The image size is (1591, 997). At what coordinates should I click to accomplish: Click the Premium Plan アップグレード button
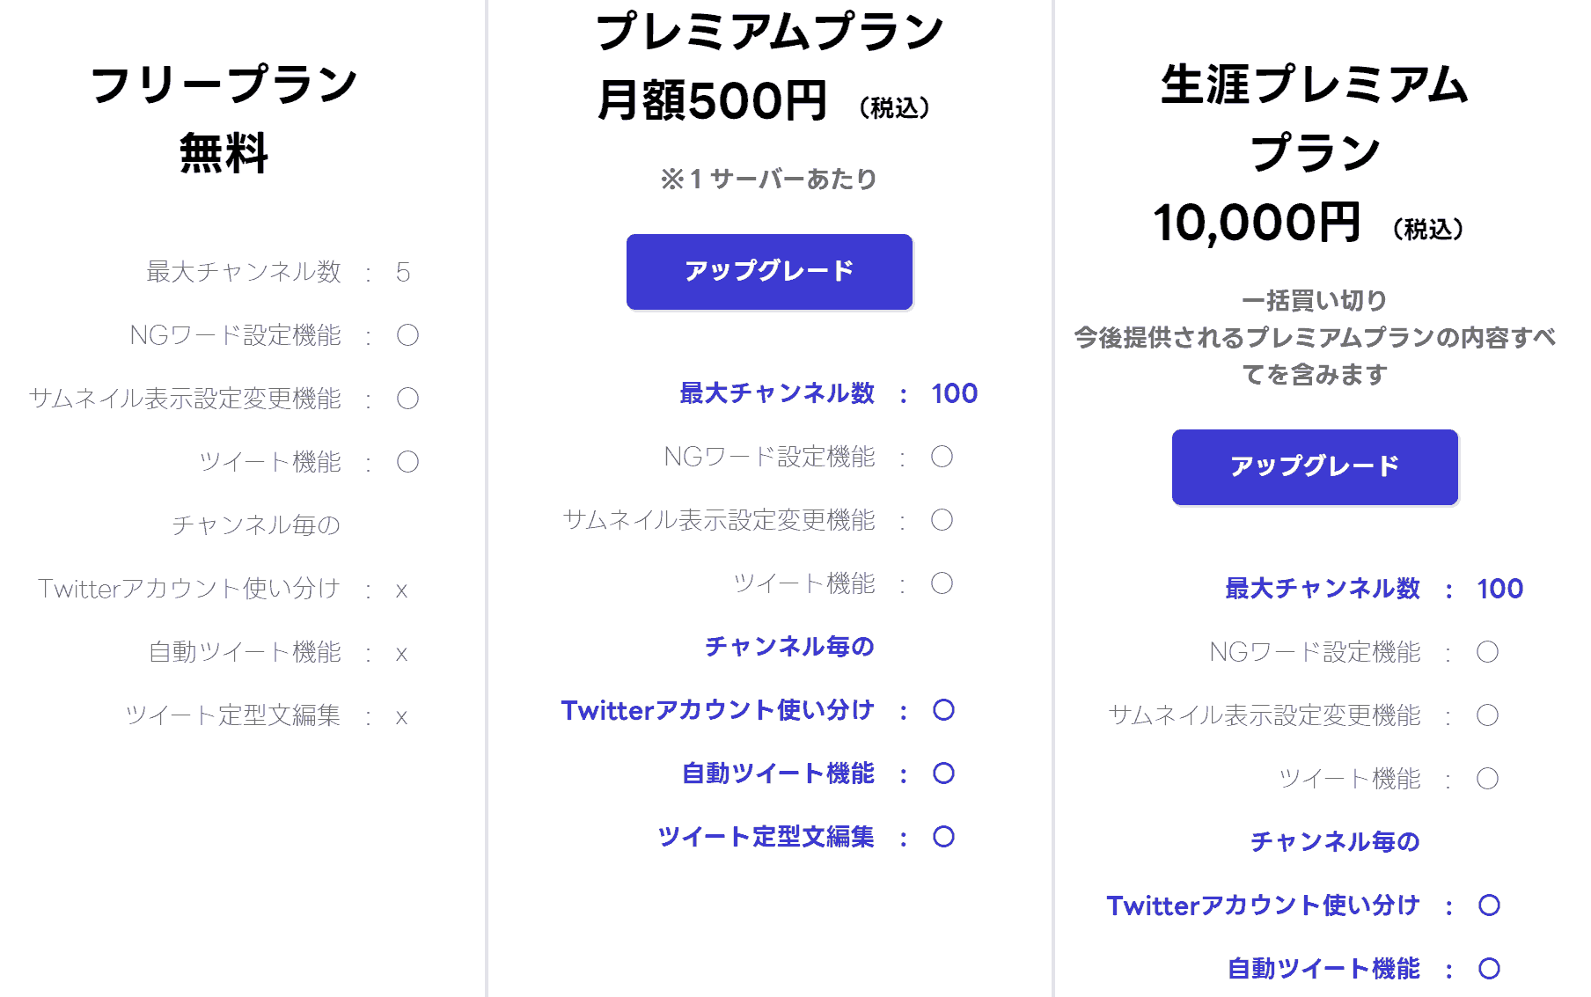(x=769, y=271)
